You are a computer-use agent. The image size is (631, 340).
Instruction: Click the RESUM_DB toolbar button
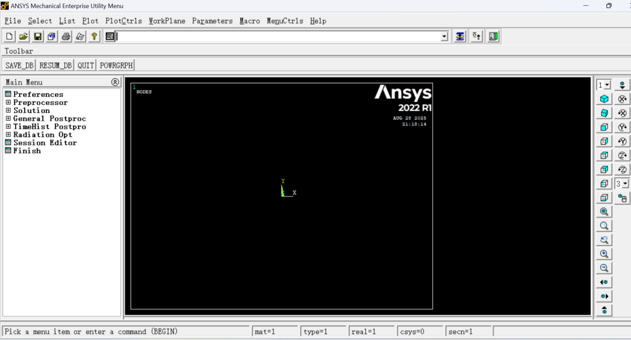pyautogui.click(x=56, y=65)
